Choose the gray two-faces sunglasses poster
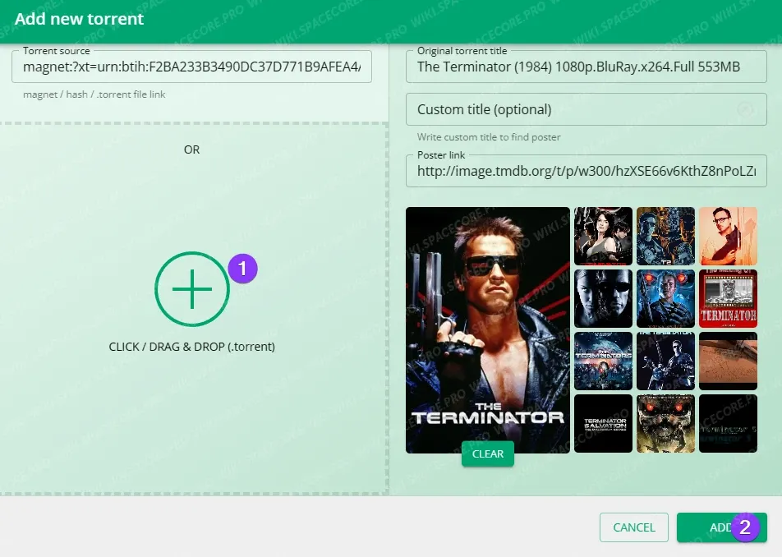 [603, 299]
